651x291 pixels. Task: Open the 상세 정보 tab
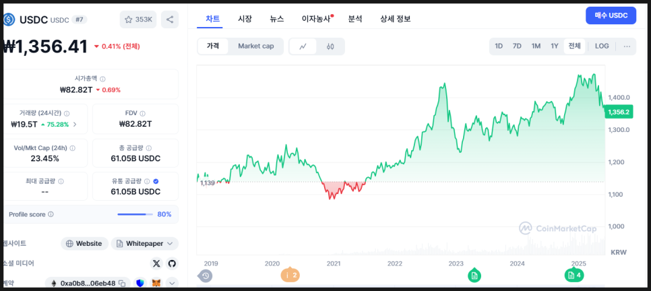pyautogui.click(x=395, y=18)
